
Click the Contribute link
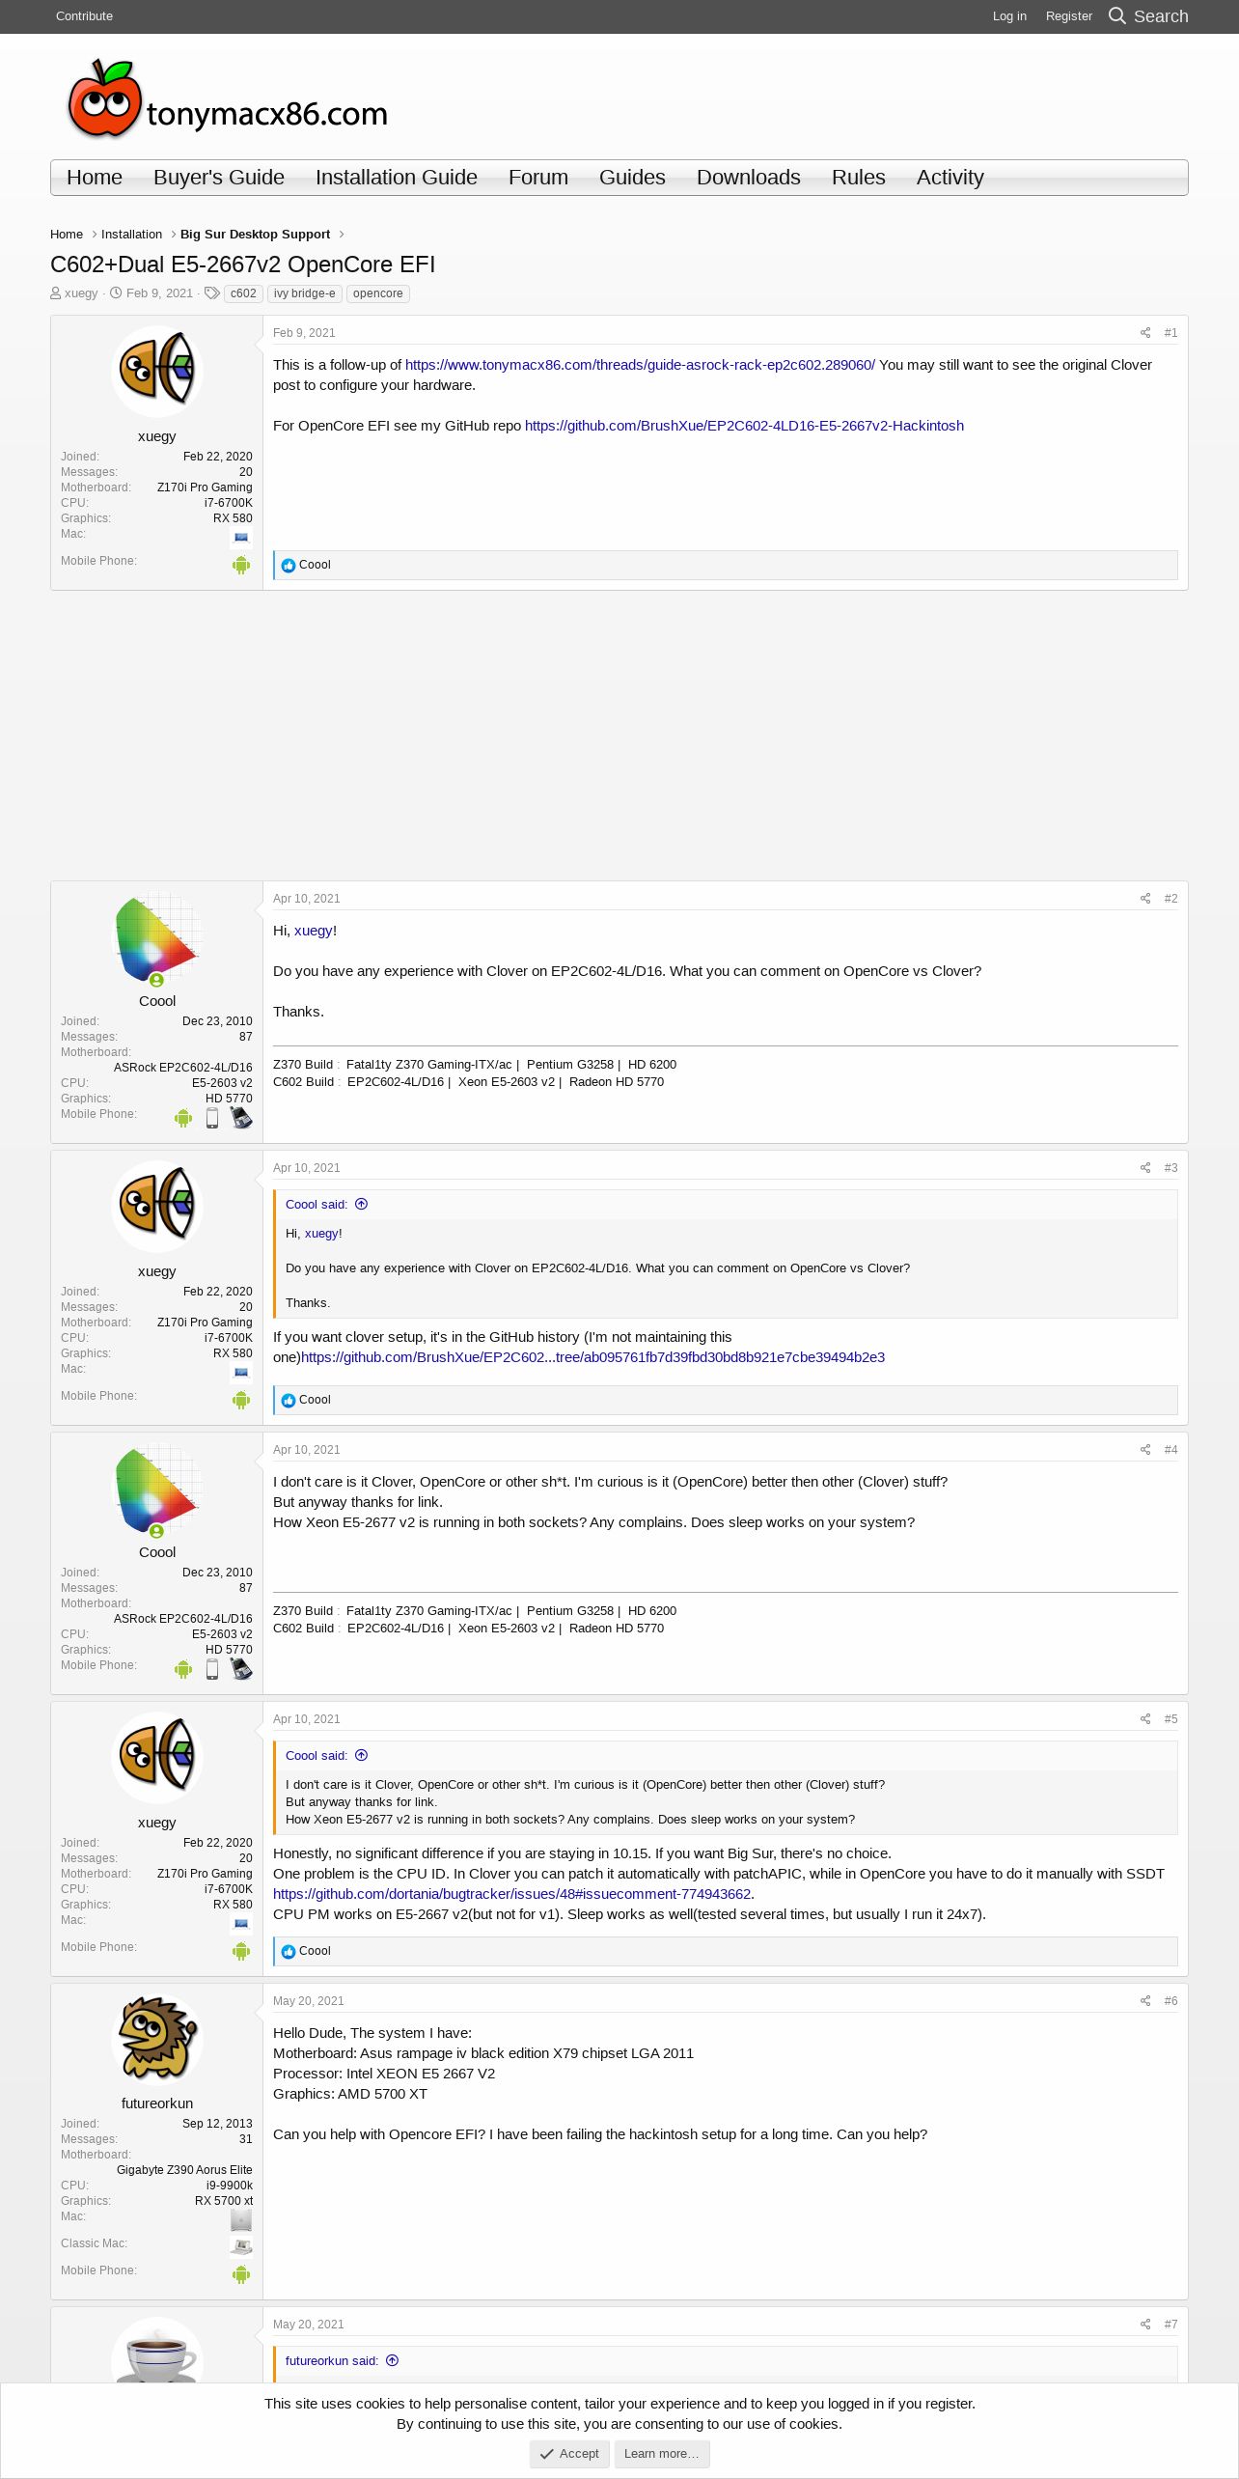(x=84, y=16)
